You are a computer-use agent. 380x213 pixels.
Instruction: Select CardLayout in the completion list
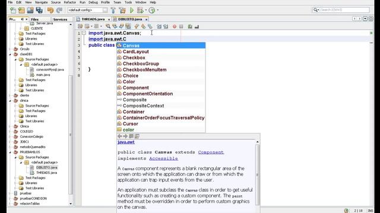point(161,51)
